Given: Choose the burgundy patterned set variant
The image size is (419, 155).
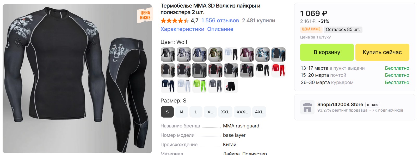Looking at the screenshot, I should point(247,54).
